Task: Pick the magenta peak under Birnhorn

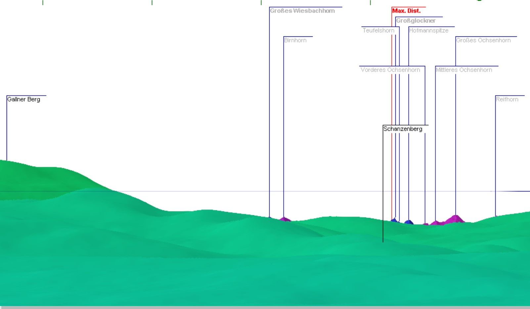Action: tap(285, 219)
